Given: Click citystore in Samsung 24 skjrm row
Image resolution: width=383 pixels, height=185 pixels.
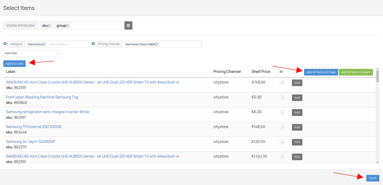Looking at the screenshot, I should tap(221, 142).
